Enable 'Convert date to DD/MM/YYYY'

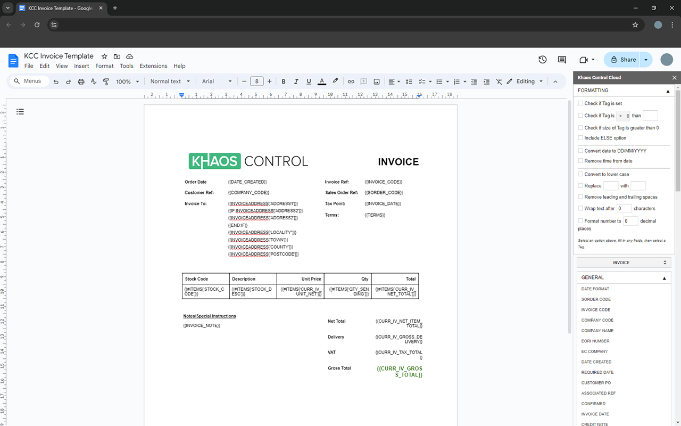pyautogui.click(x=580, y=151)
